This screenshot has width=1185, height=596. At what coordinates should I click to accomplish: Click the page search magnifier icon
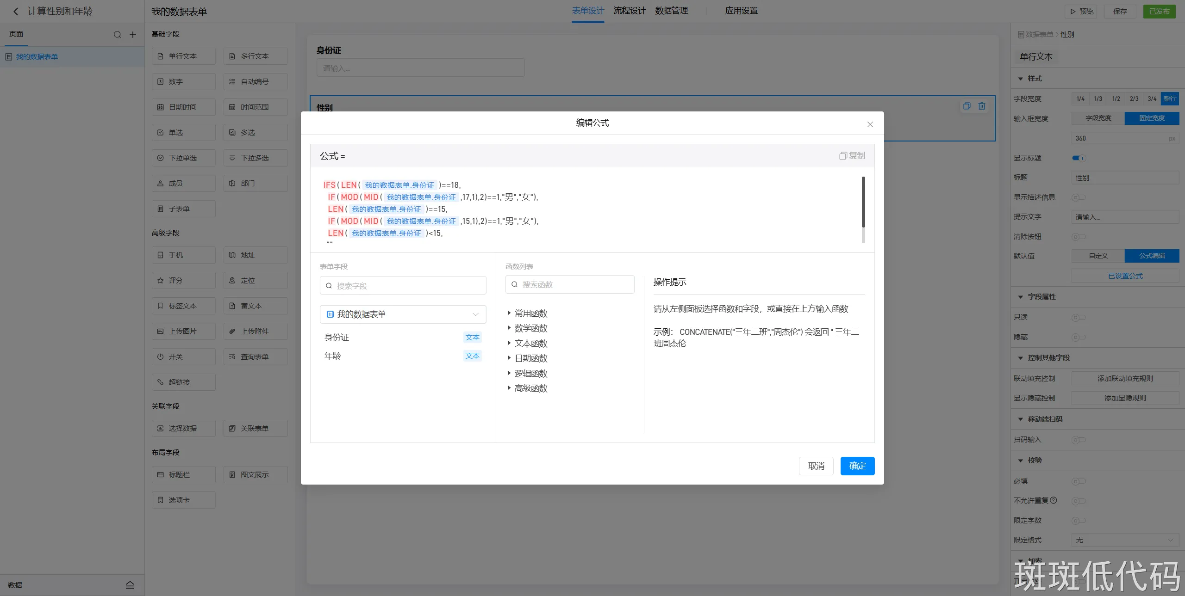coord(117,35)
